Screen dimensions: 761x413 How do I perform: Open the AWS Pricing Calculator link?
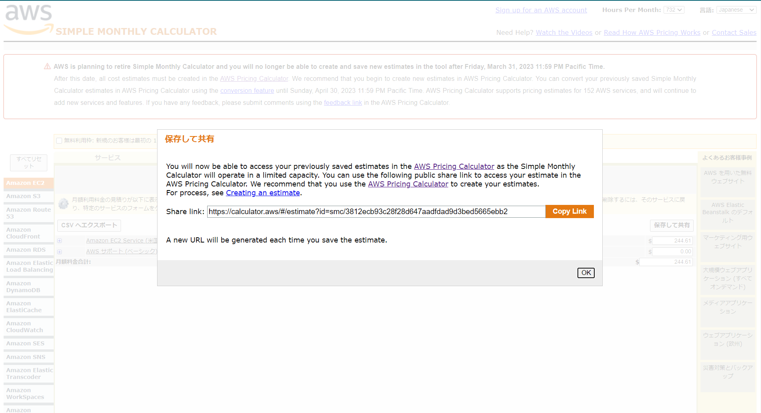pyautogui.click(x=454, y=166)
